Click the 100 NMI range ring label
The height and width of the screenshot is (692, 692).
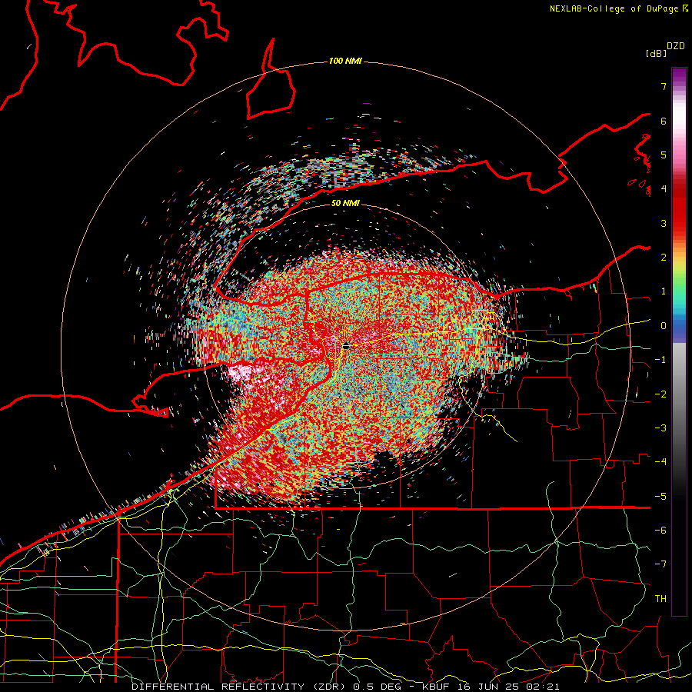pos(345,61)
